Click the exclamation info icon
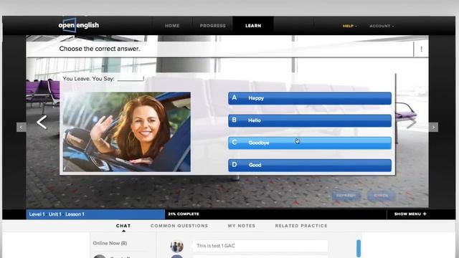This screenshot has width=459, height=258. [x=421, y=49]
